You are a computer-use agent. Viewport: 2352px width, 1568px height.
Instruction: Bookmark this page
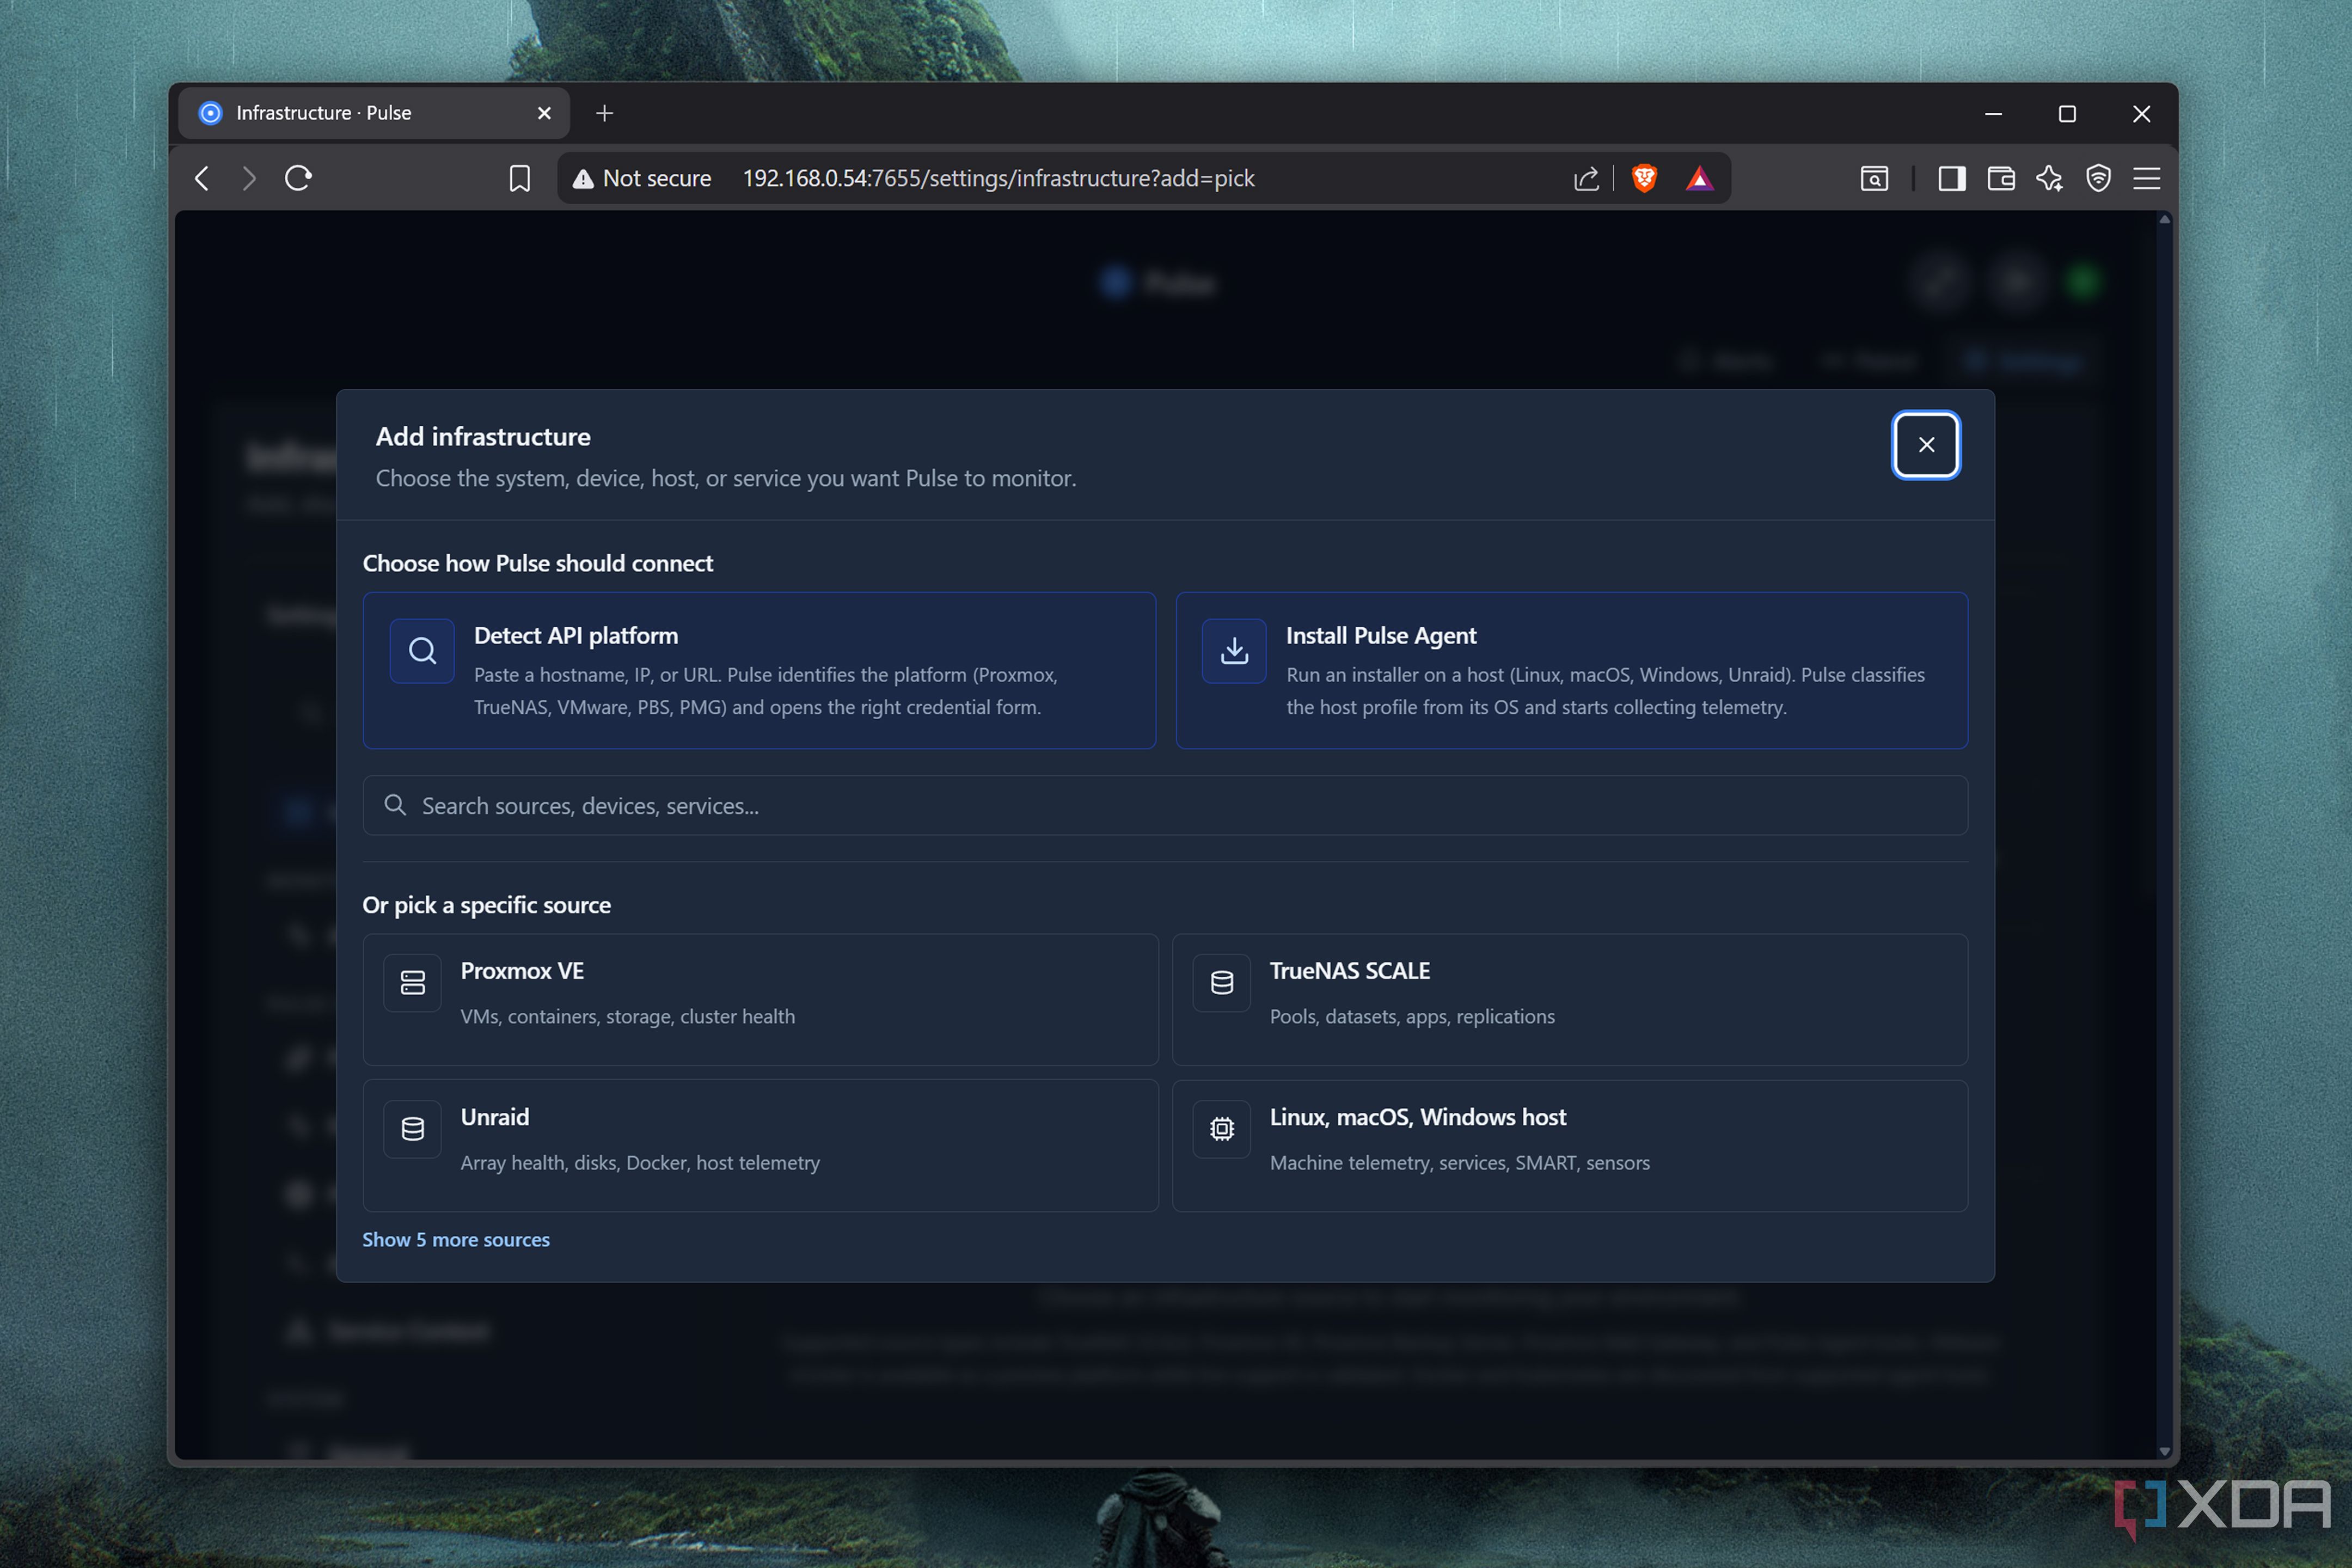tap(519, 178)
